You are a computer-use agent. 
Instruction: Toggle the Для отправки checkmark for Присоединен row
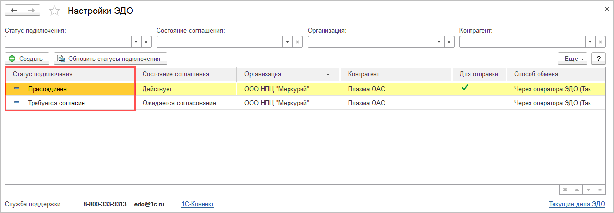464,88
